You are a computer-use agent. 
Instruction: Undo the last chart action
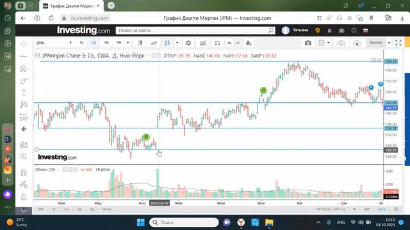[229, 43]
